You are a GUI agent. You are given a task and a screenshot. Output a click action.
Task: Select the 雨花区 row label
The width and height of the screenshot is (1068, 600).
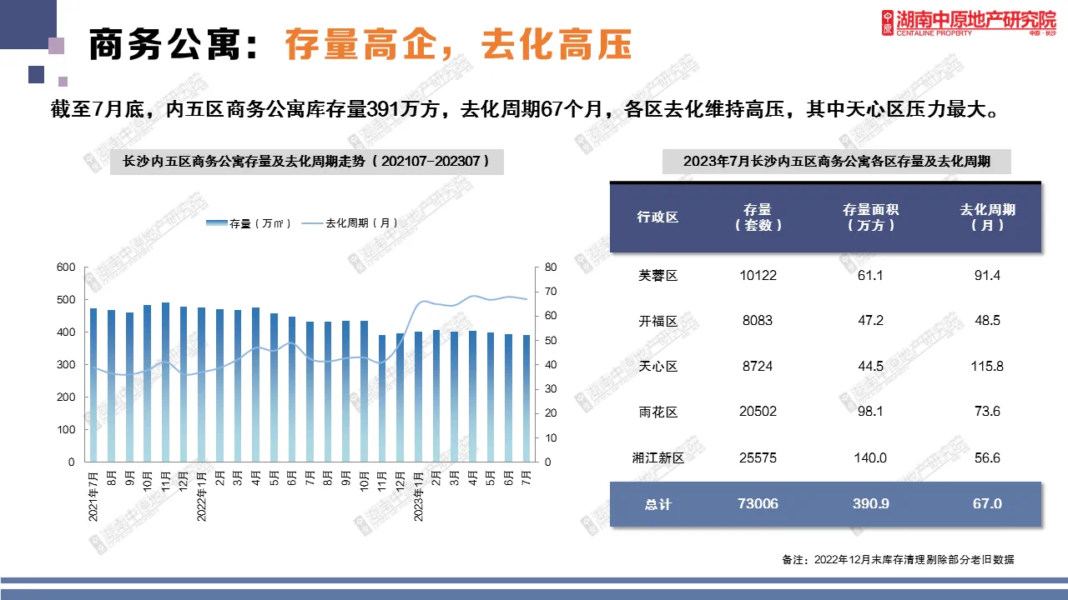(x=657, y=412)
